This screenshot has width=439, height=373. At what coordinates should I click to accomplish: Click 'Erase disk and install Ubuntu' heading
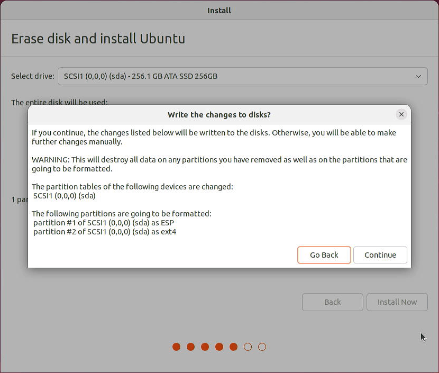point(98,39)
